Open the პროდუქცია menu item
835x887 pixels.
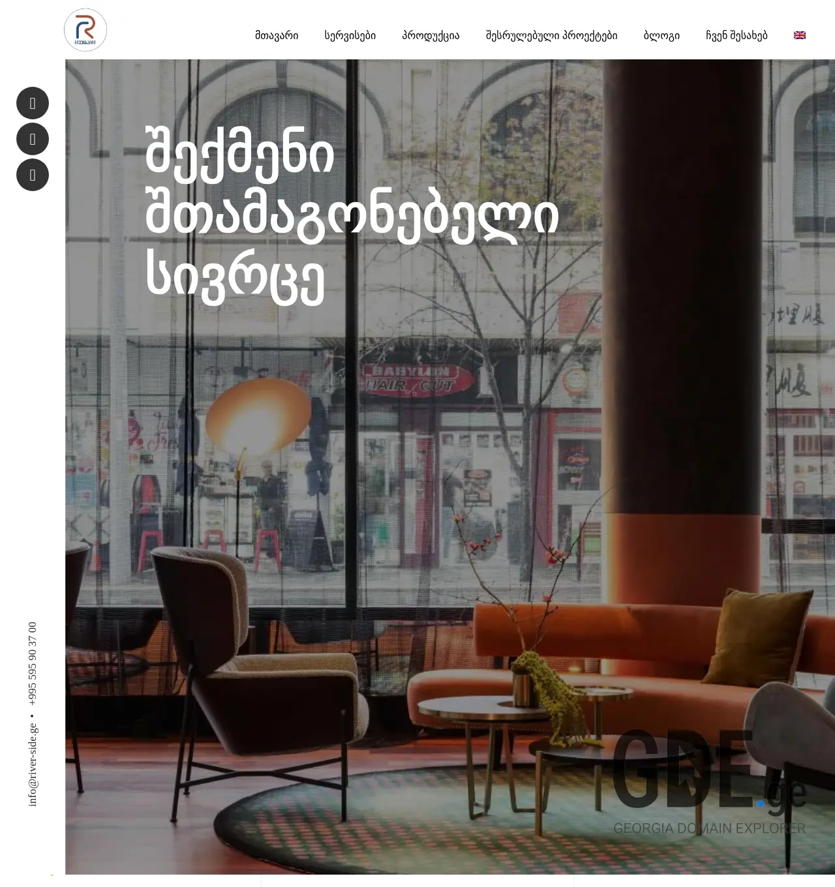(x=431, y=35)
